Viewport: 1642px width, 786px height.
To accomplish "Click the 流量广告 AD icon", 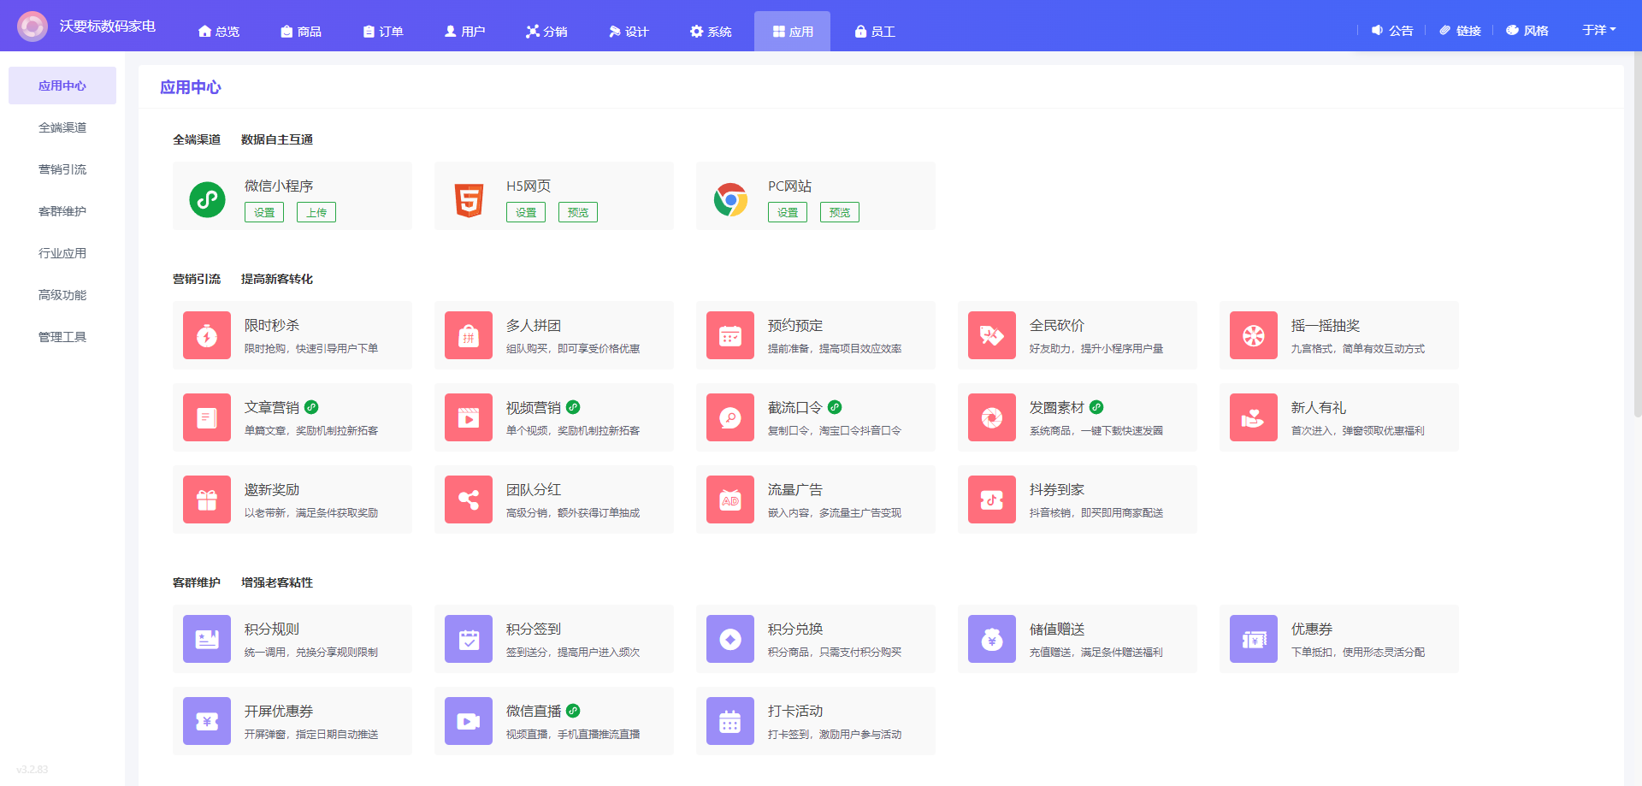I will pyautogui.click(x=730, y=499).
